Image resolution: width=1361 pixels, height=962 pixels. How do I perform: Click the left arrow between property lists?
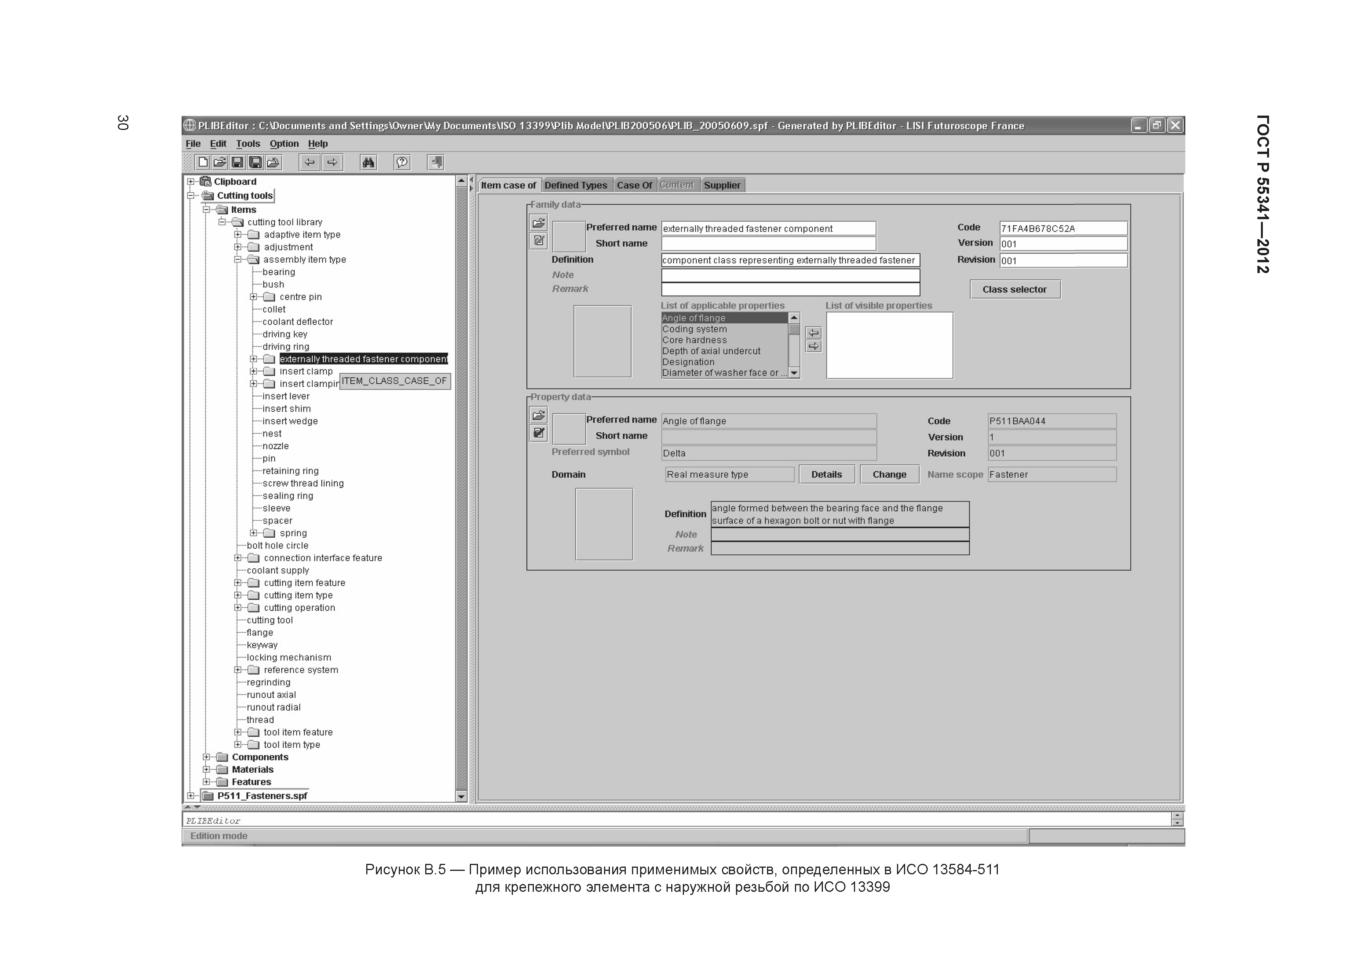click(x=814, y=332)
